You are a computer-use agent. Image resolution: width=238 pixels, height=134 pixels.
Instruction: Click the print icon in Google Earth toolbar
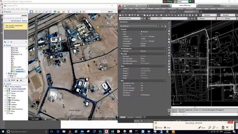pos(77,12)
